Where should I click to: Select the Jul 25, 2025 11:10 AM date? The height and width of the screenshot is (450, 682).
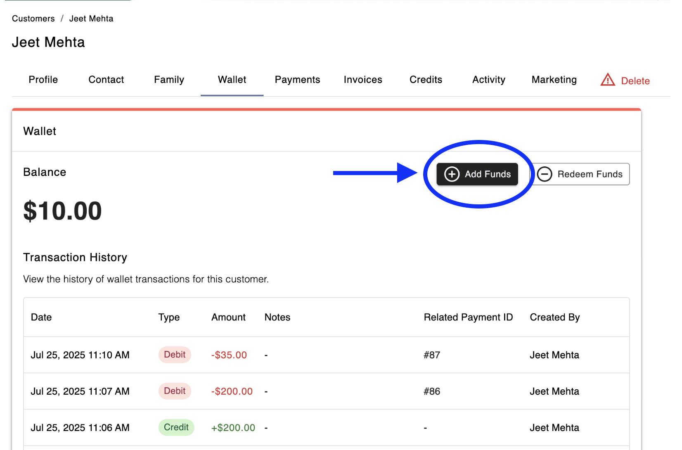[80, 355]
